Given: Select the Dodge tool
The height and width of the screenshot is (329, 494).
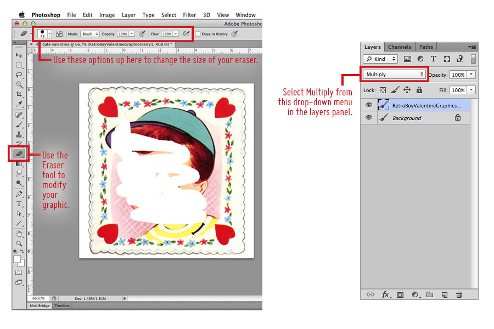Looking at the screenshot, I should (19, 183).
